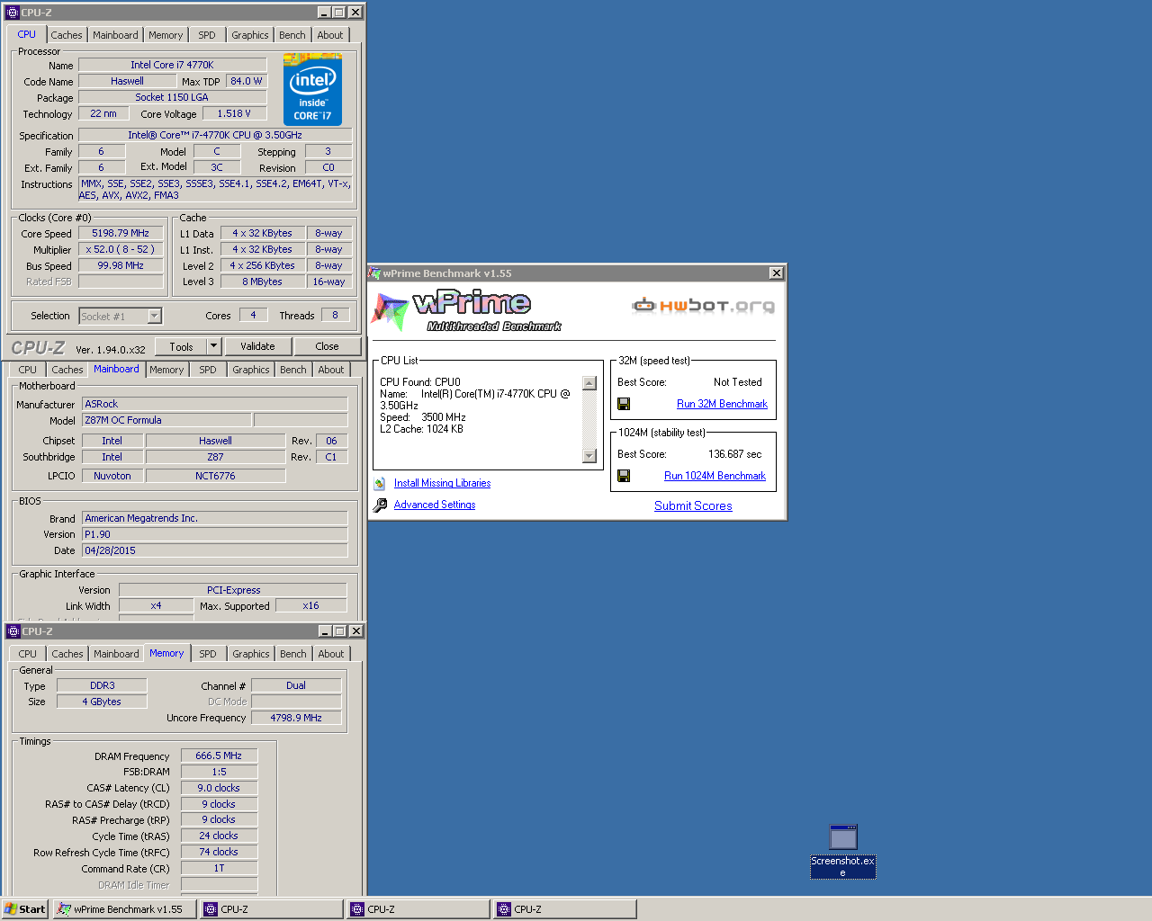The image size is (1152, 921).
Task: Click the Bus Speed value 99.98 MHz
Action: [121, 265]
